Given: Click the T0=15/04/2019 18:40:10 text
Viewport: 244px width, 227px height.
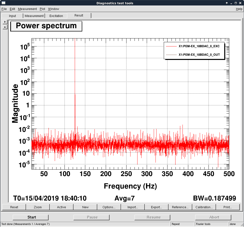Looking at the screenshot, I should [50, 198].
